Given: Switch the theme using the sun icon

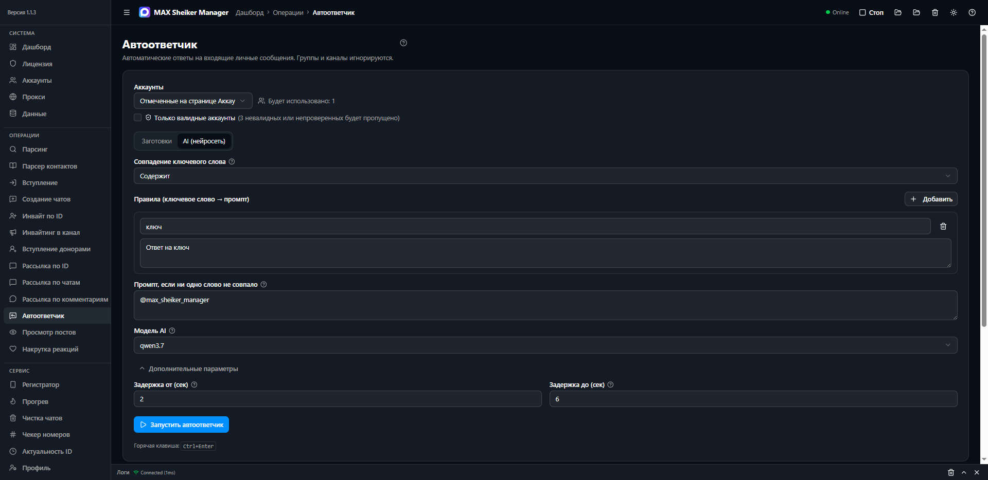Looking at the screenshot, I should [x=954, y=12].
